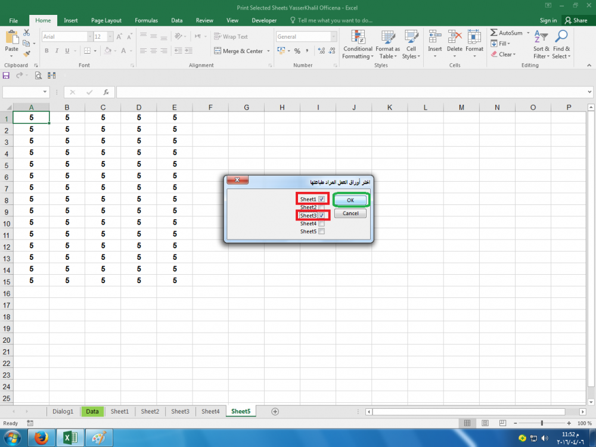596x447 pixels.
Task: Open the Page Layout tab
Action: 106,20
